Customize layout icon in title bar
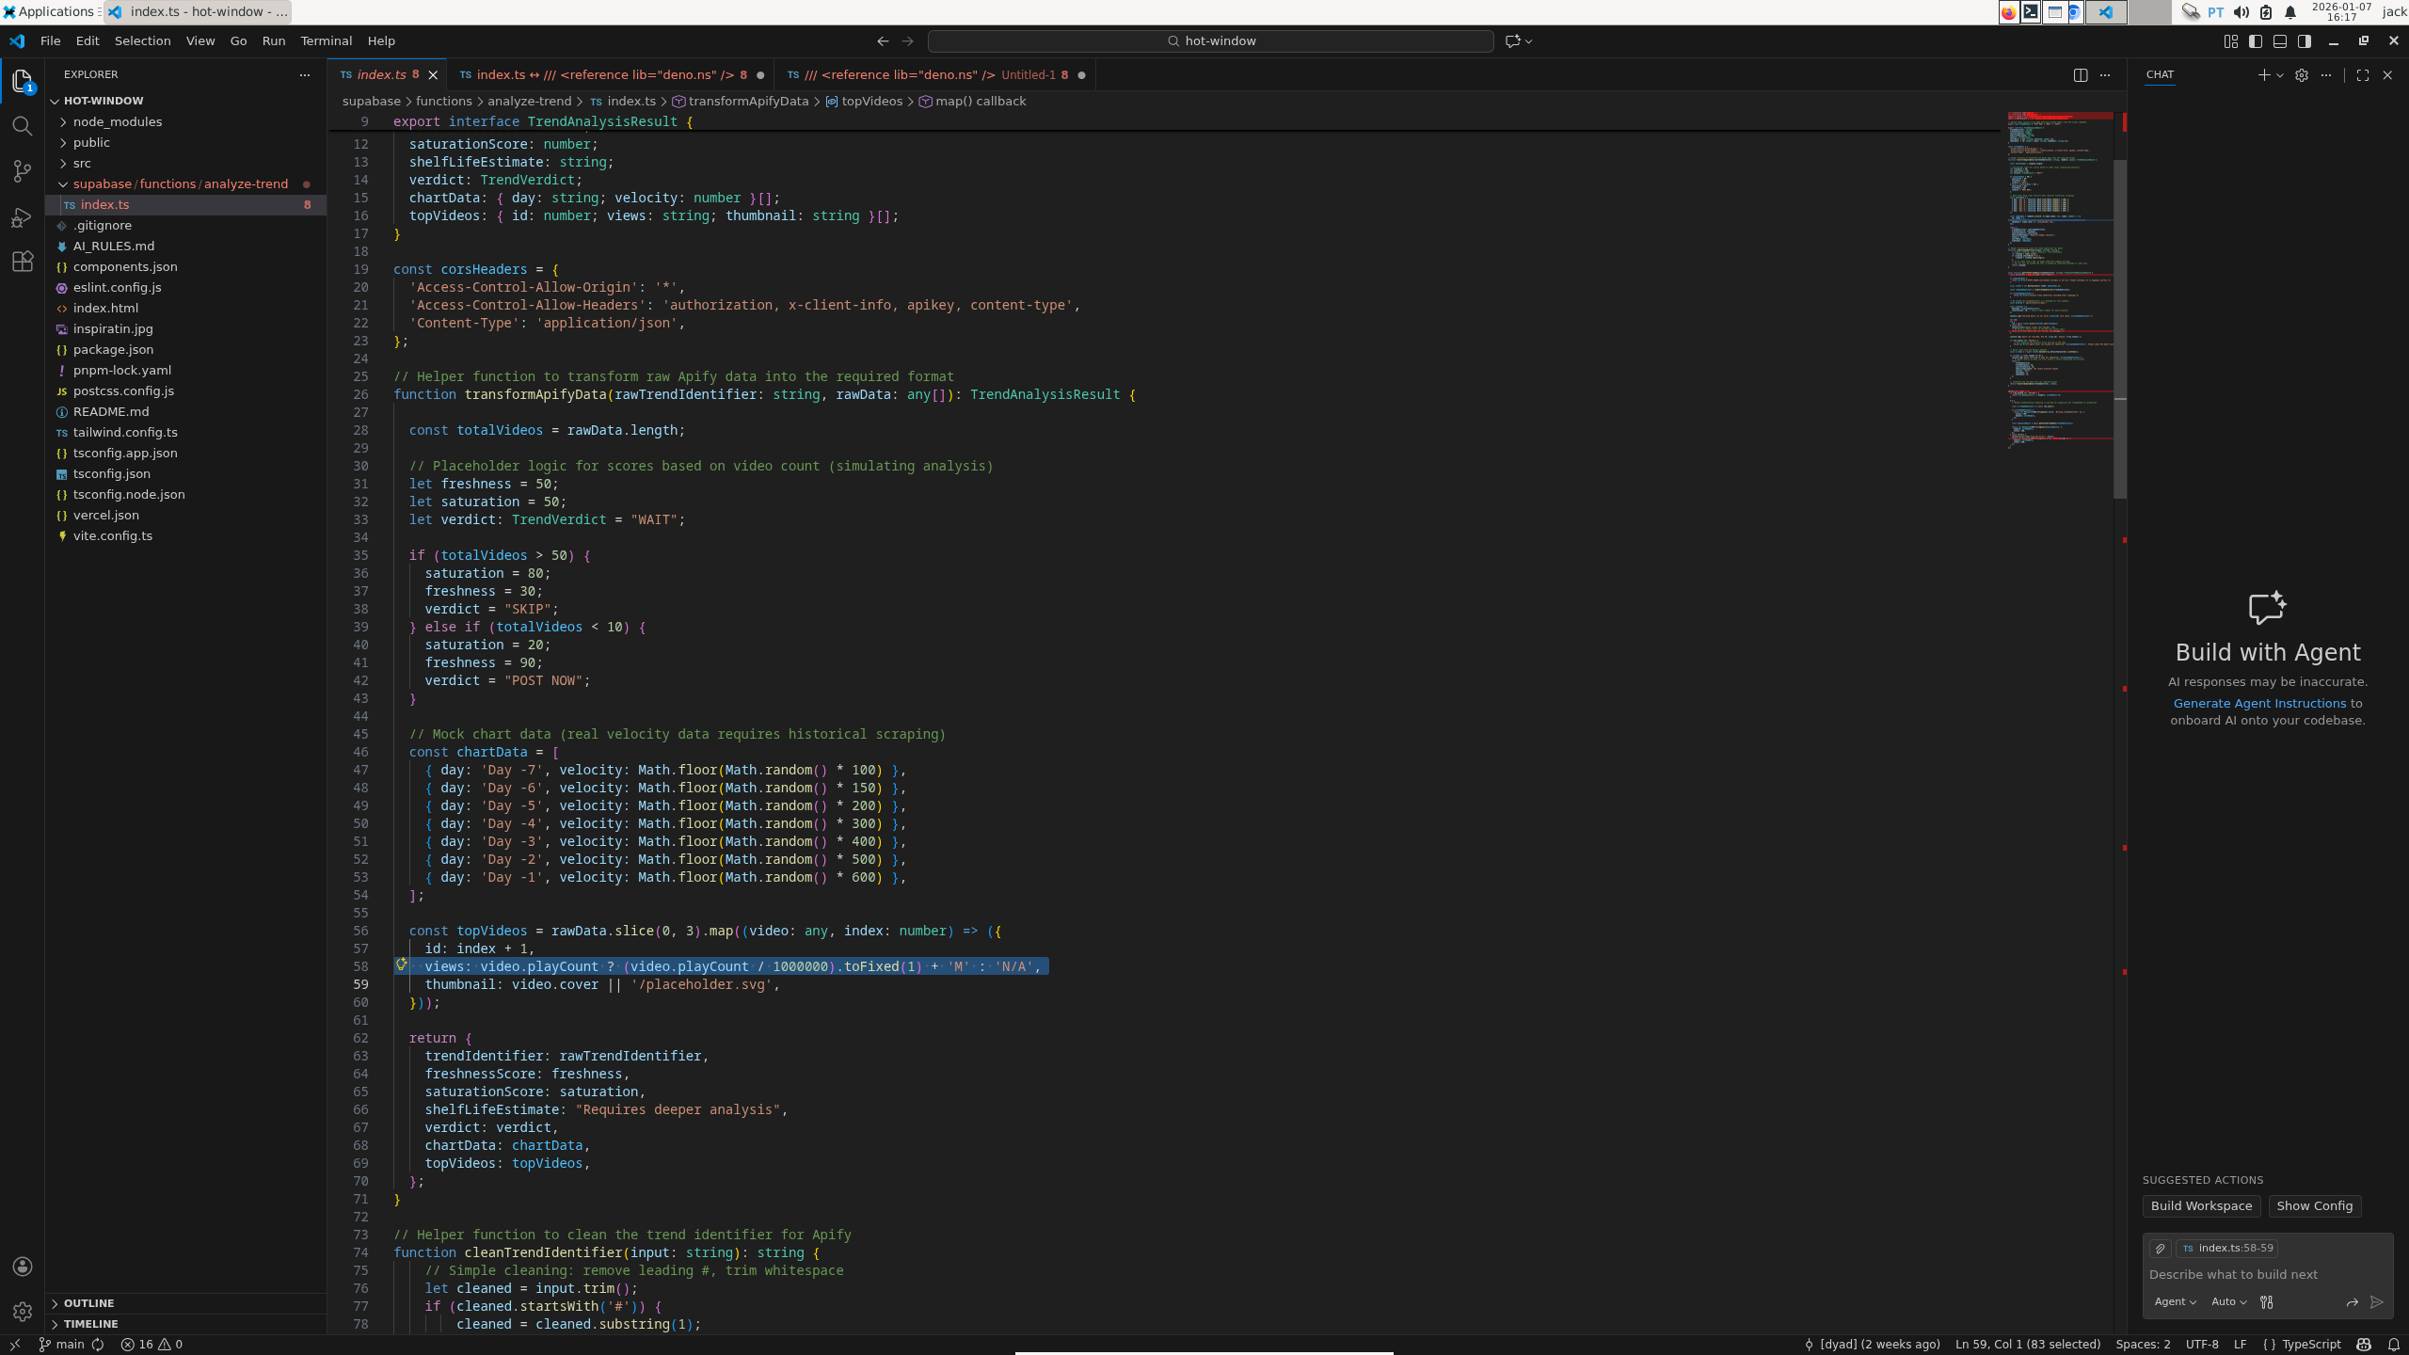 [2231, 40]
